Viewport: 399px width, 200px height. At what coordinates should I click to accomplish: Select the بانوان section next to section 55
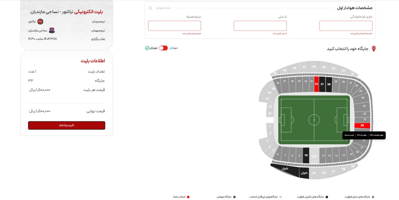coord(304,173)
